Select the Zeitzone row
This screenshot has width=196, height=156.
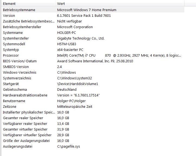coord(9,107)
